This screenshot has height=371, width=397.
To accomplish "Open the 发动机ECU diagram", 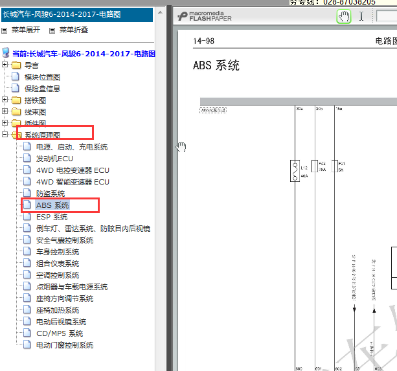I will click(54, 159).
